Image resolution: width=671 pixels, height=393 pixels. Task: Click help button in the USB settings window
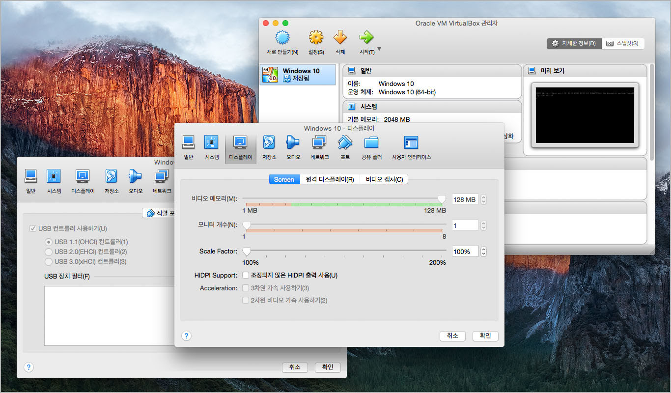pyautogui.click(x=28, y=367)
